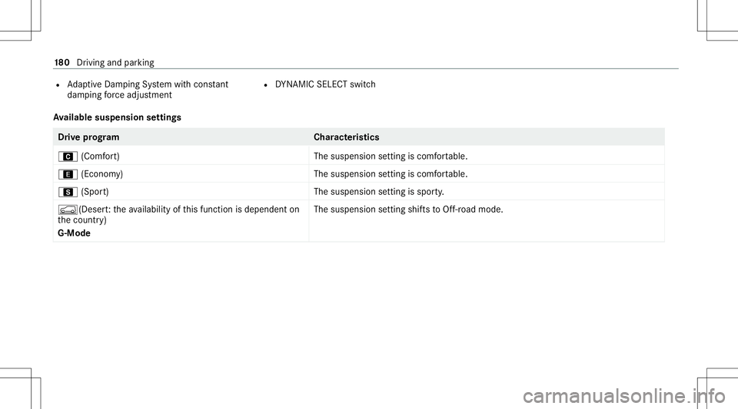Screen dimensions: 738x409
Task: Click the Comfort drive program C icon
Action: pos(68,157)
